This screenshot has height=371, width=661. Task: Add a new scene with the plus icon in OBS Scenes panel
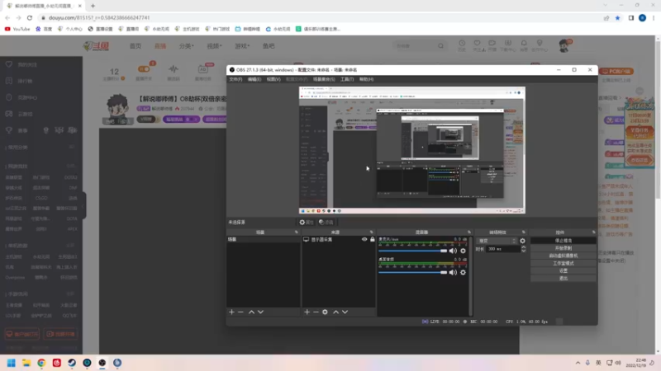[231, 312]
